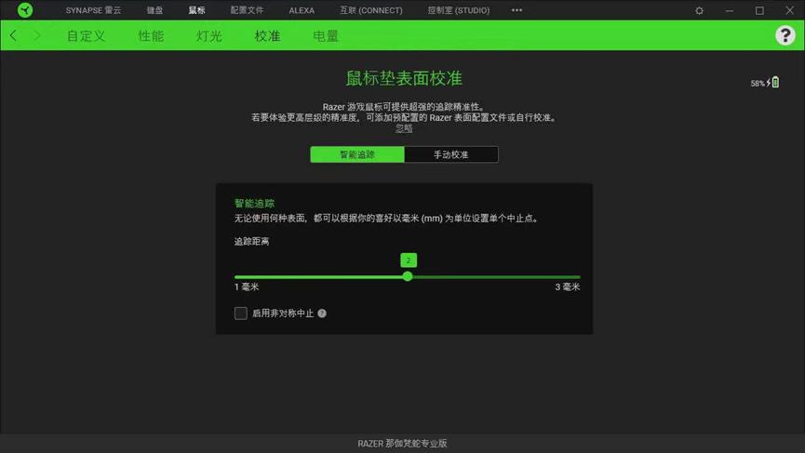Click the battery charging icon

pos(773,82)
